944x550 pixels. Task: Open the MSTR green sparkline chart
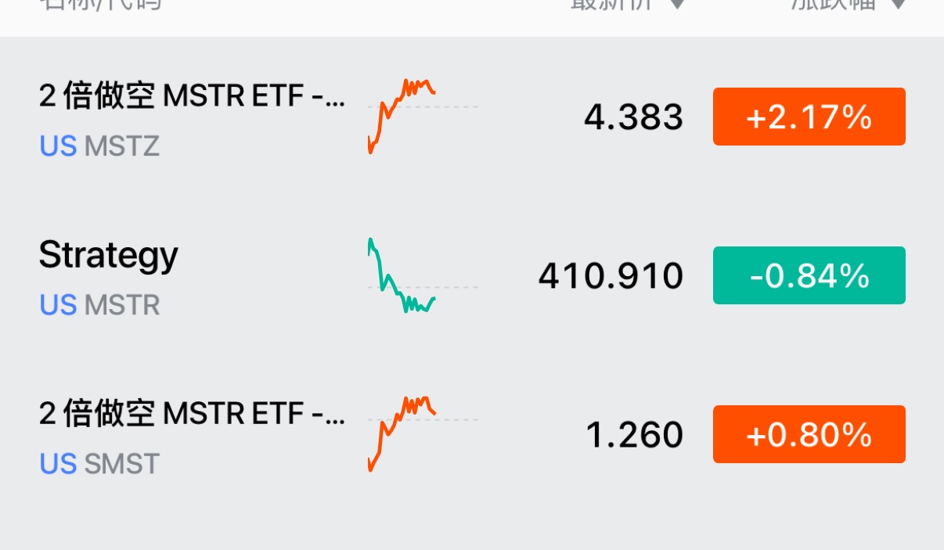(402, 275)
